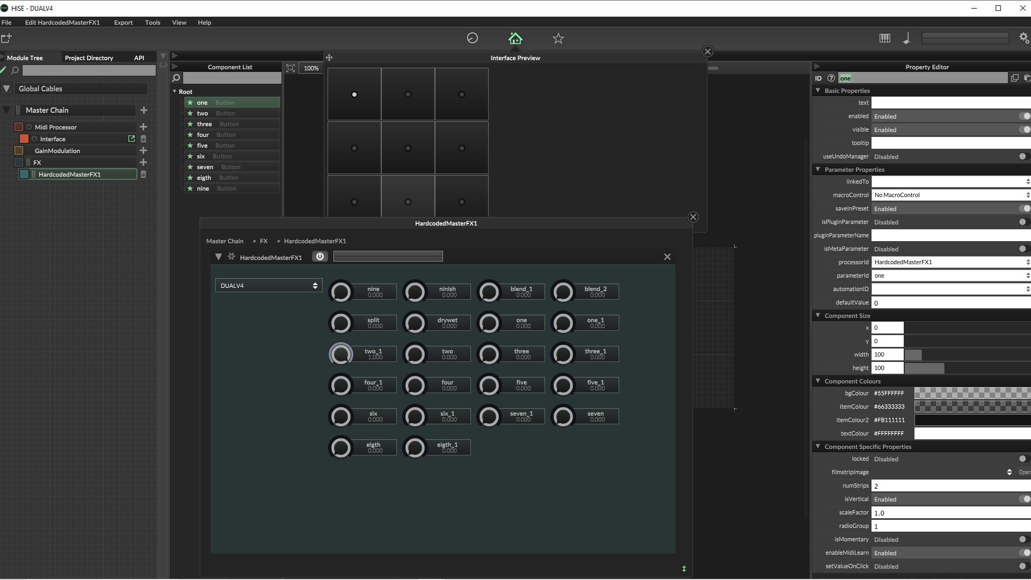Collapse the Basic Properties section
The image size is (1031, 580).
(x=818, y=90)
